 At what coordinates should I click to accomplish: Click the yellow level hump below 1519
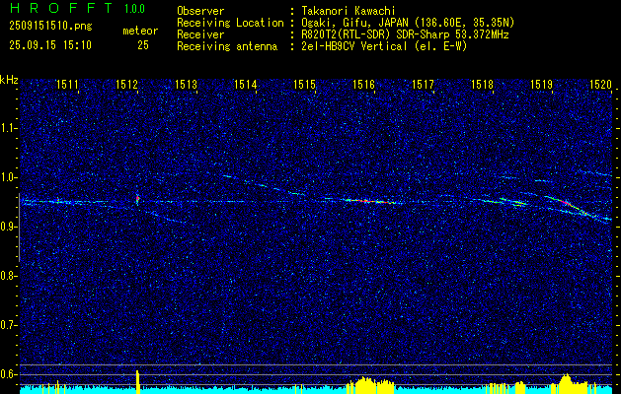(567, 384)
